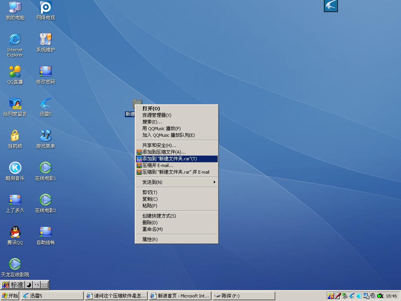
Task: Click the 开始 Start button
Action: pyautogui.click(x=10, y=296)
